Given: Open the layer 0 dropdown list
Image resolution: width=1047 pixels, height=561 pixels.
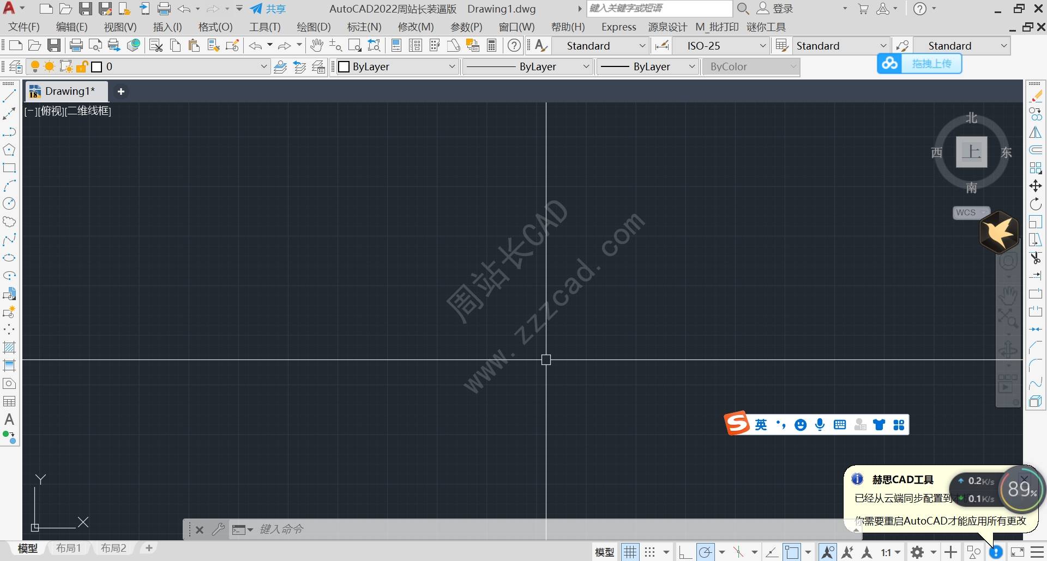Looking at the screenshot, I should pyautogui.click(x=263, y=67).
